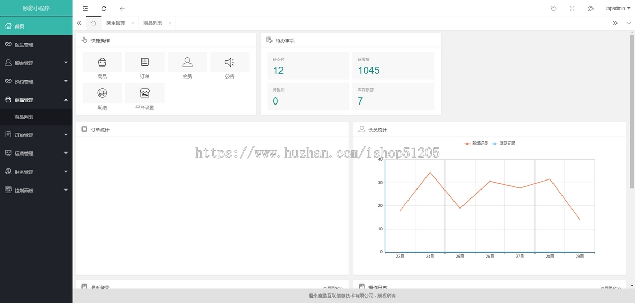Open the 平台设置 quick action store icon
Image resolution: width=635 pixels, height=303 pixels.
(x=144, y=93)
